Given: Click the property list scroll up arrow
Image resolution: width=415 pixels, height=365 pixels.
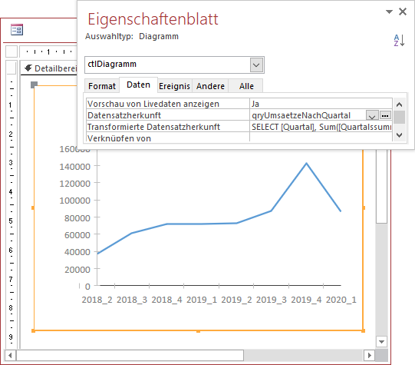Looking at the screenshot, I should [x=399, y=105].
